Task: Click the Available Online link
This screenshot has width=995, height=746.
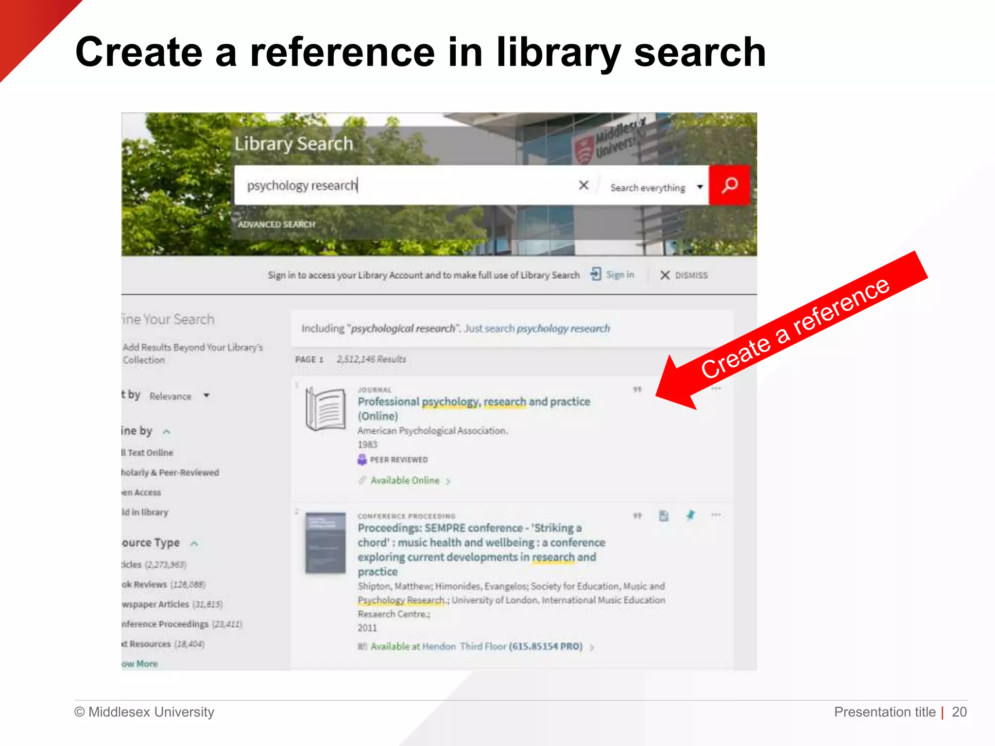Action: [405, 480]
